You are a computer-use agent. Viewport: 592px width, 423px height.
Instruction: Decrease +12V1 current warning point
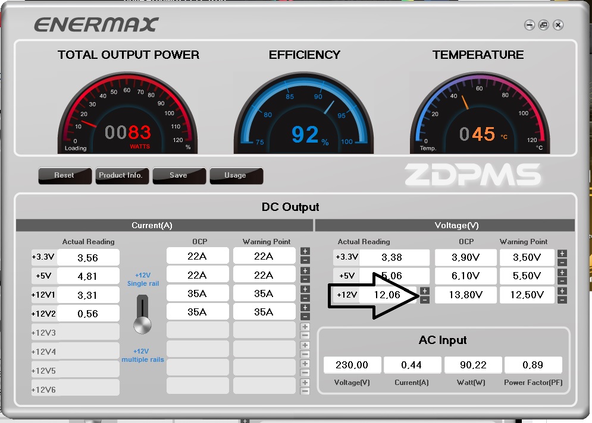tap(305, 298)
